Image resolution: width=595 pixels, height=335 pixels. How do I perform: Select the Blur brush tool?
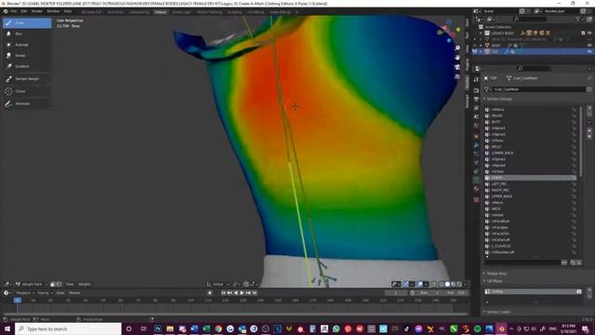coord(27,33)
